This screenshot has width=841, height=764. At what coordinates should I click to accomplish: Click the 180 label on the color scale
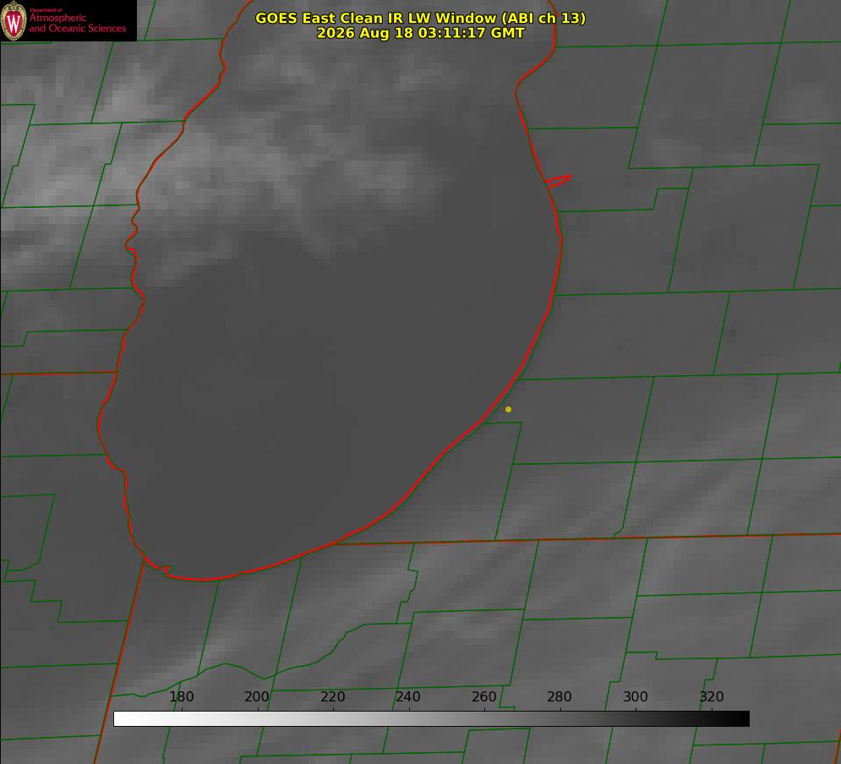[x=181, y=696]
